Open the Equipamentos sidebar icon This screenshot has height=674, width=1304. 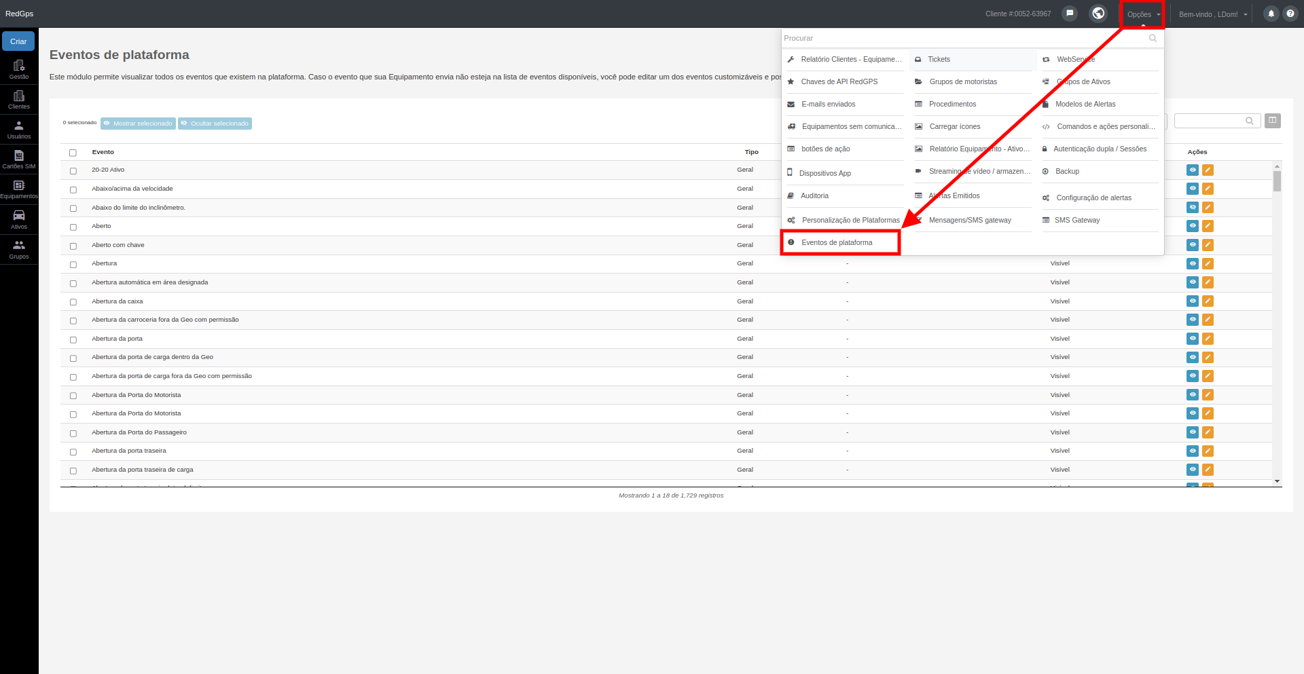coord(19,189)
